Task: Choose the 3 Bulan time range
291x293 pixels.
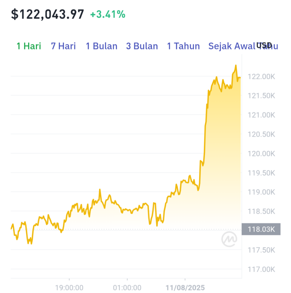Action: 142,46
